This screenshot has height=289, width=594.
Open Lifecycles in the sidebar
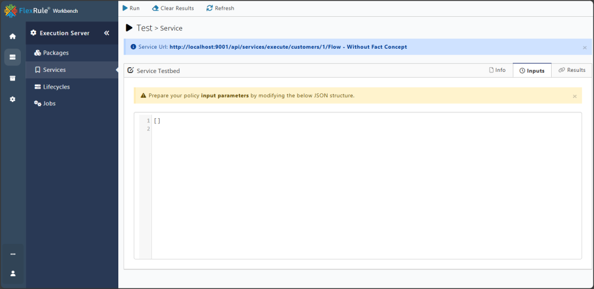tap(72, 87)
